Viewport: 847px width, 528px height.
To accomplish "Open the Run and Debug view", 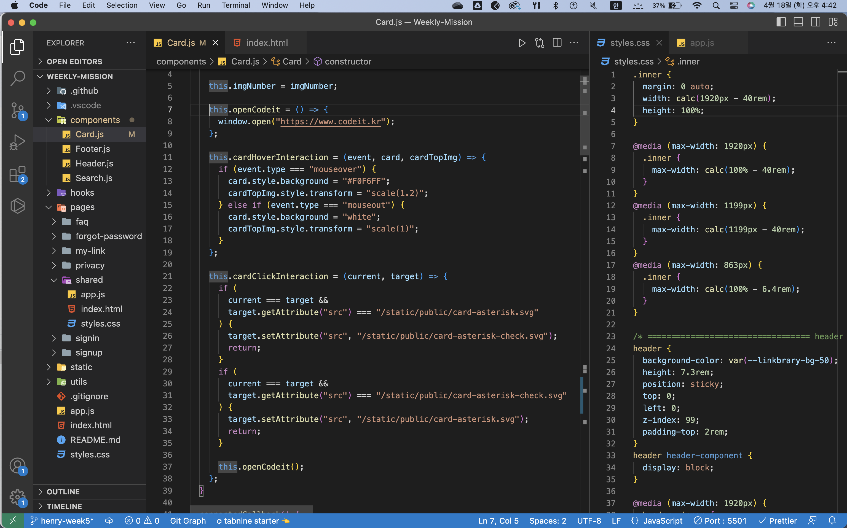I will (17, 142).
